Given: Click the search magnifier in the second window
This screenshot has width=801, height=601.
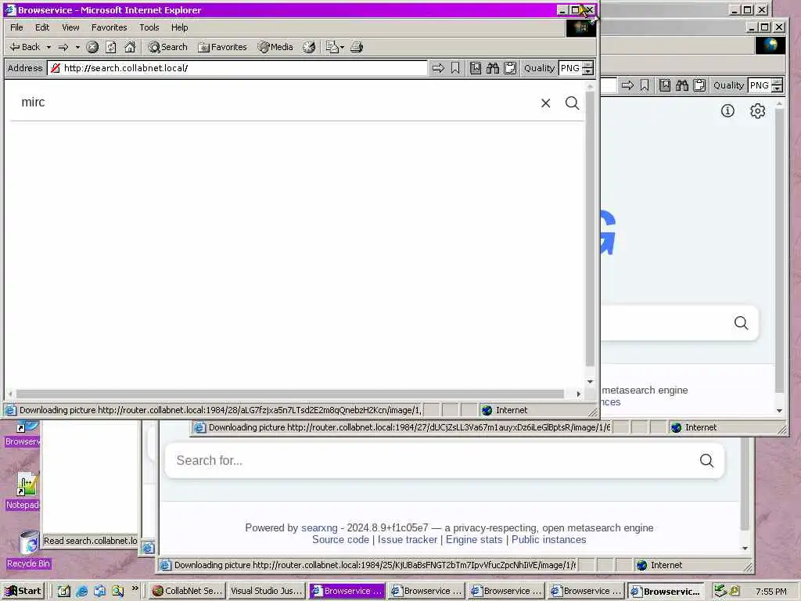Looking at the screenshot, I should pyautogui.click(x=742, y=323).
